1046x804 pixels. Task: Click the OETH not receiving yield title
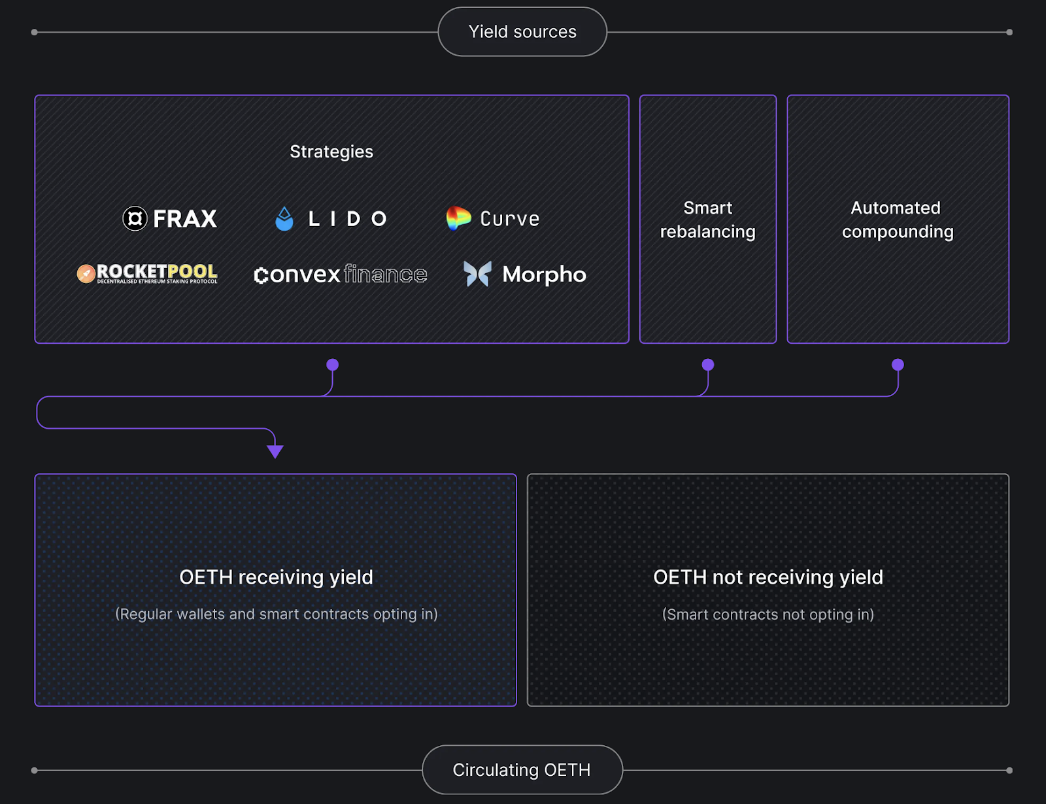(768, 577)
